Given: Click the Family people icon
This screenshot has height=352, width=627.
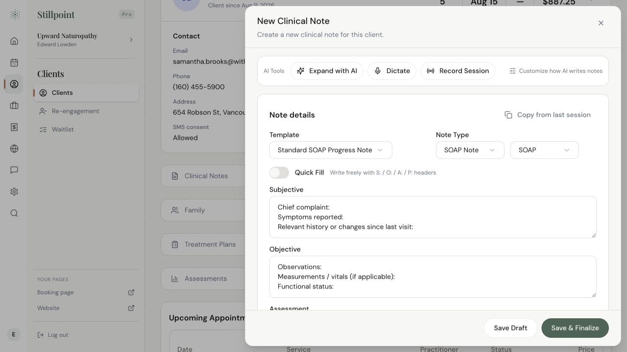Looking at the screenshot, I should 175,210.
